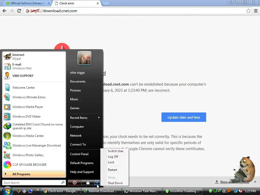Open Windows Ultimate Extras

pyautogui.click(x=34, y=97)
